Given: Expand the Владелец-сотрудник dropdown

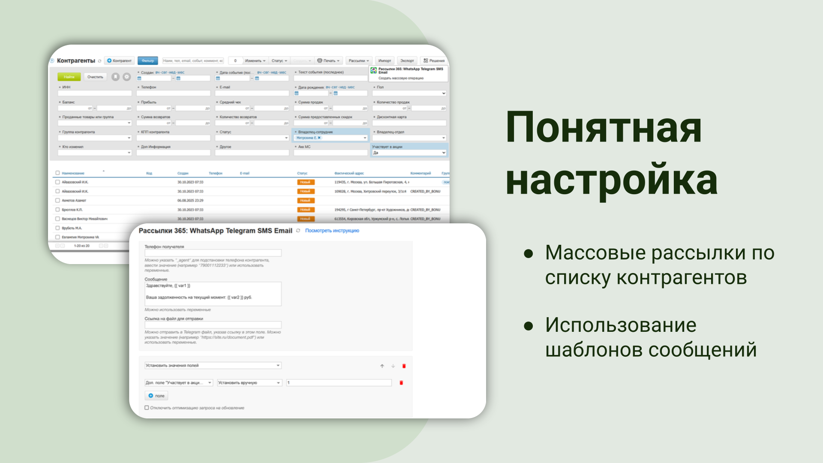Looking at the screenshot, I should click(x=365, y=138).
